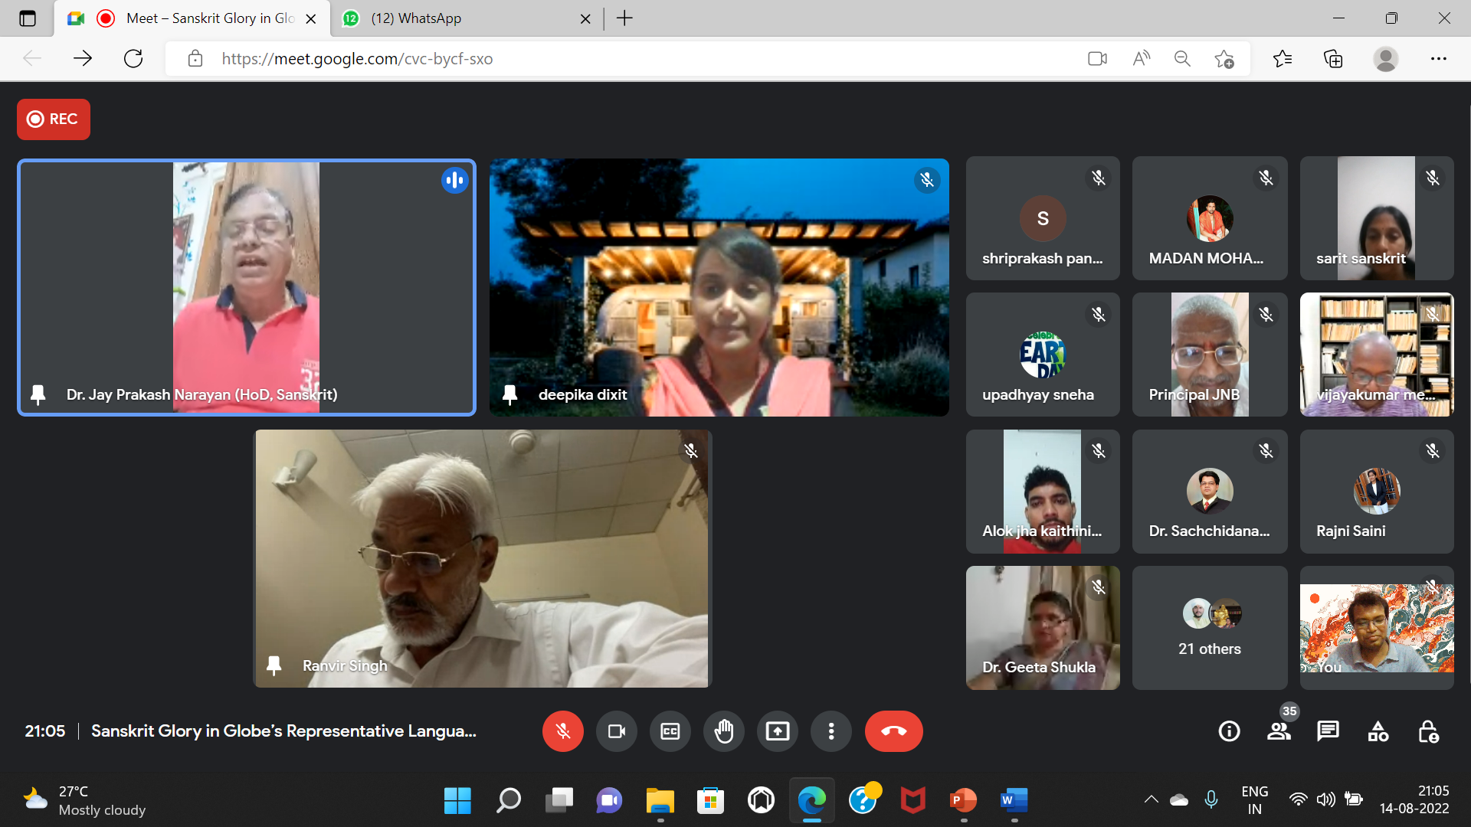Raise hand in the meeting
1471x827 pixels.
click(723, 731)
